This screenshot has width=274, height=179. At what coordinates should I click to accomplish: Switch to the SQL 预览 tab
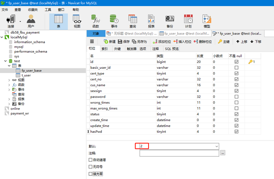click(x=172, y=49)
